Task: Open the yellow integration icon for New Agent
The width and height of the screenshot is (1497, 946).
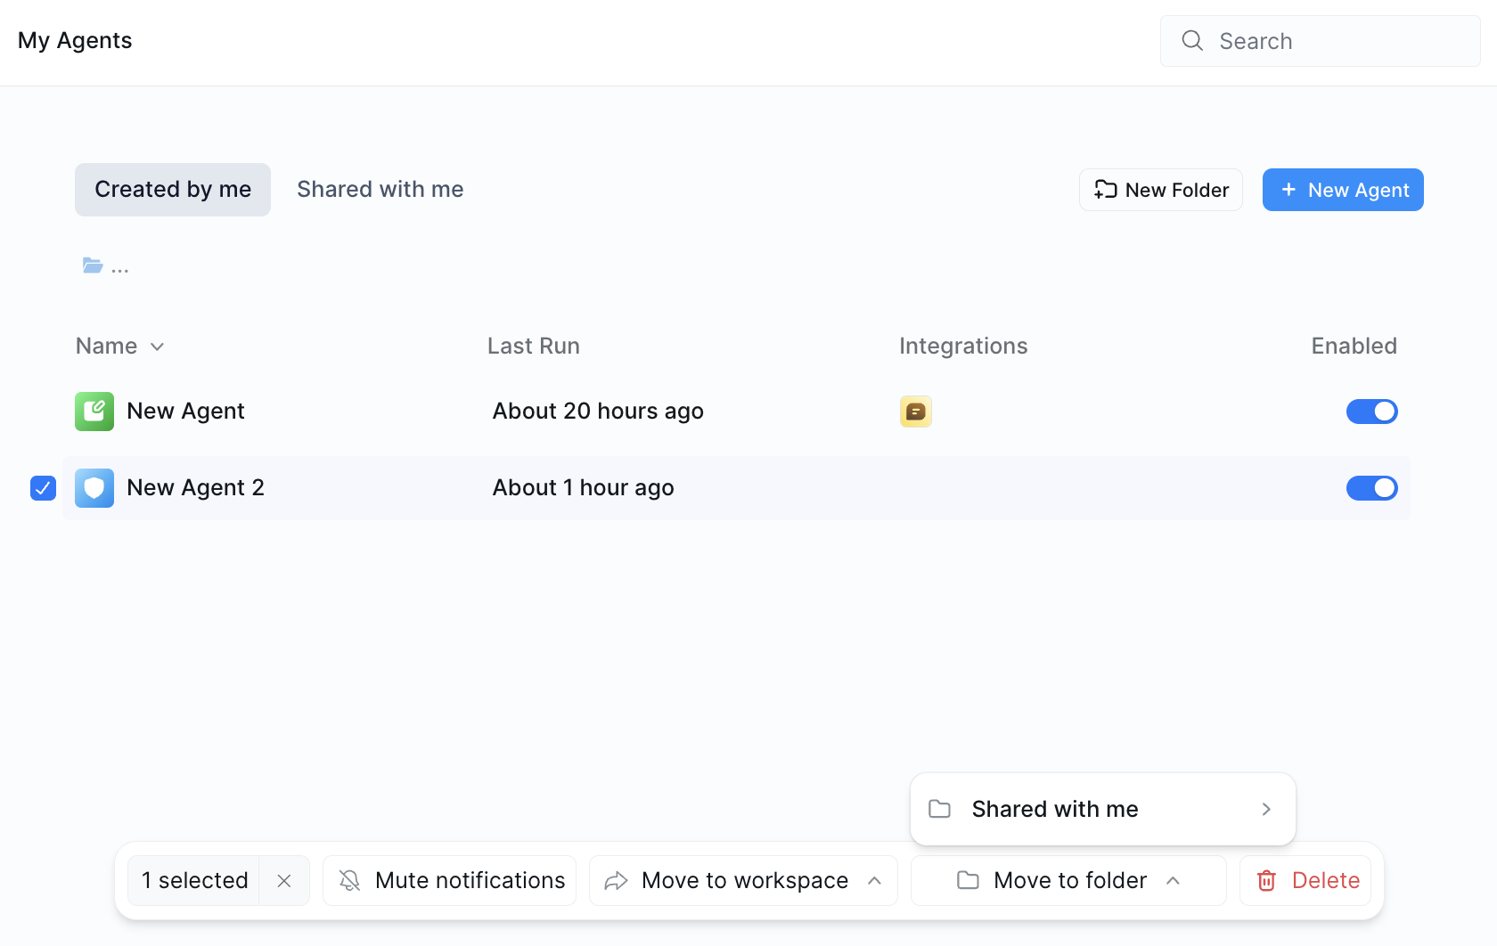Action: pyautogui.click(x=915, y=411)
